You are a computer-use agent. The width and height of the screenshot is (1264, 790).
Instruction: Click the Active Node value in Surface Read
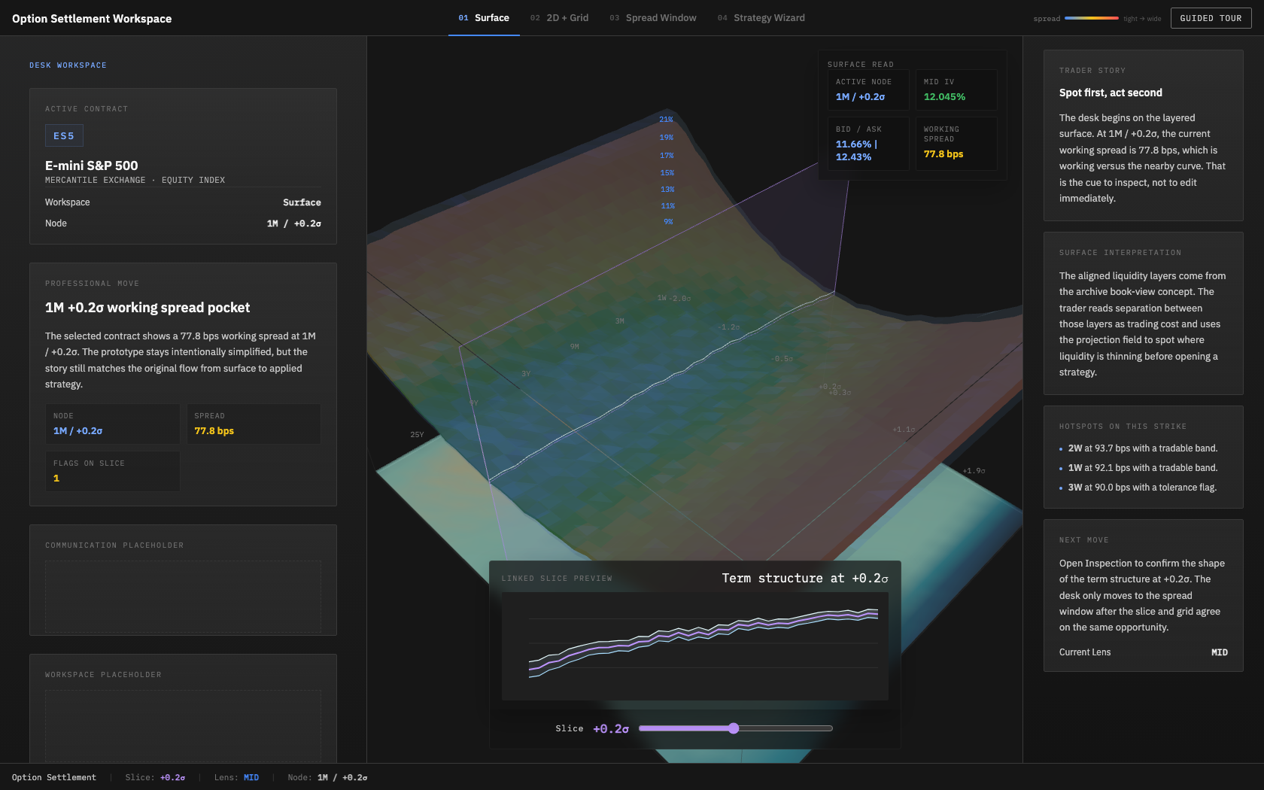click(860, 97)
